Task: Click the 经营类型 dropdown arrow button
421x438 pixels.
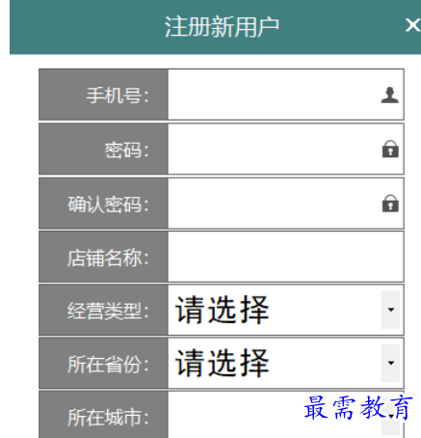Action: pyautogui.click(x=390, y=310)
